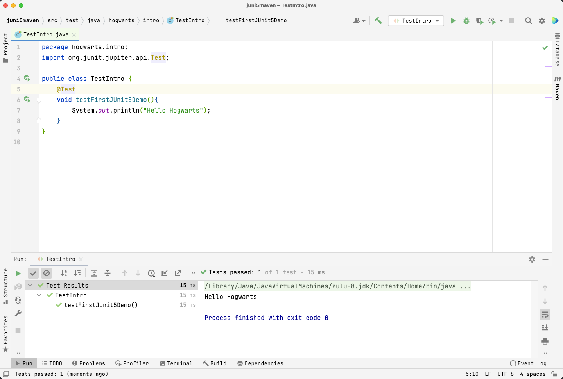The image size is (563, 379).
Task: Collapse the TestIntro test node
Action: [x=39, y=295]
